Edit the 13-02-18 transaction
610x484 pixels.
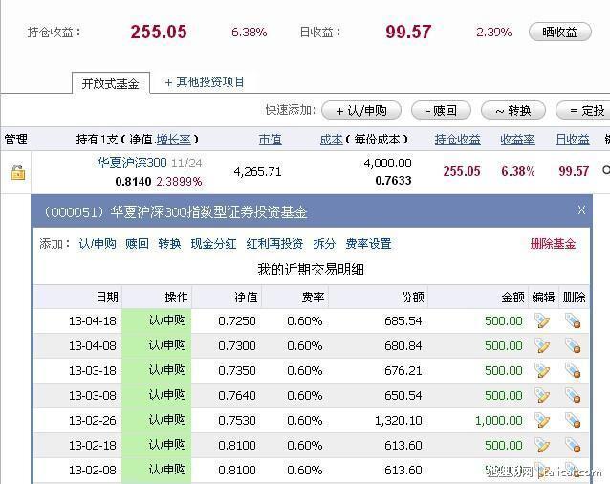pyautogui.click(x=542, y=446)
